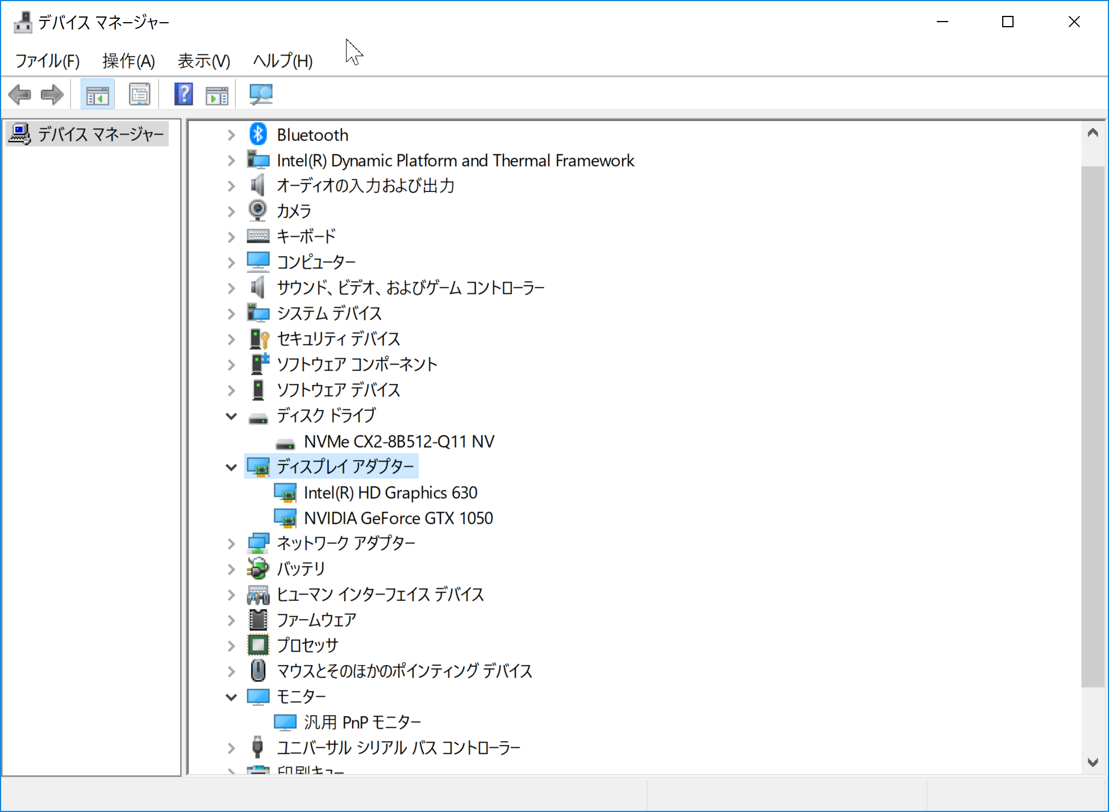Click Scan for hardware changes icon

pos(261,94)
